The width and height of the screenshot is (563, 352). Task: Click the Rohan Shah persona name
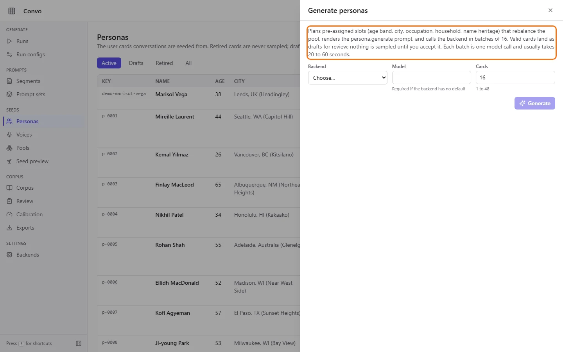pyautogui.click(x=170, y=245)
